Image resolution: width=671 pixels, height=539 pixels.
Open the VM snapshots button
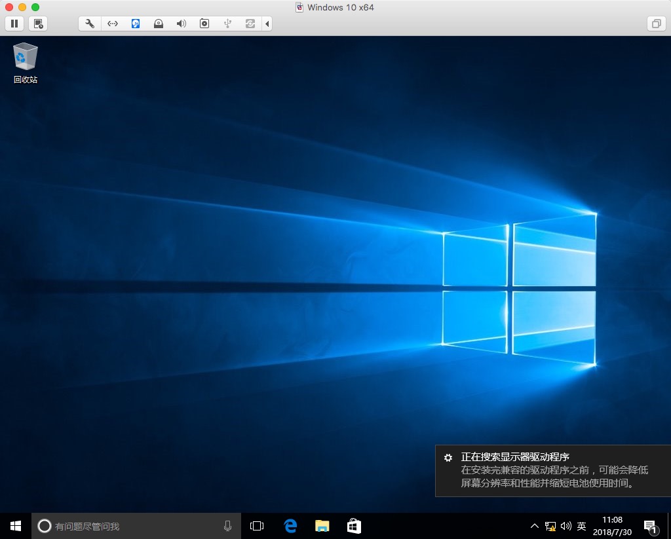click(x=38, y=24)
